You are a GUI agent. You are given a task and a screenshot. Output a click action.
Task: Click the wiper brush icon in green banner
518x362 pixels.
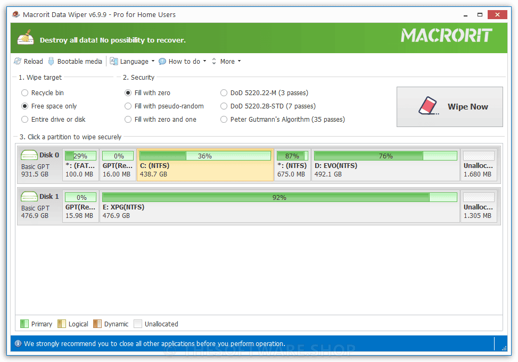[26, 37]
